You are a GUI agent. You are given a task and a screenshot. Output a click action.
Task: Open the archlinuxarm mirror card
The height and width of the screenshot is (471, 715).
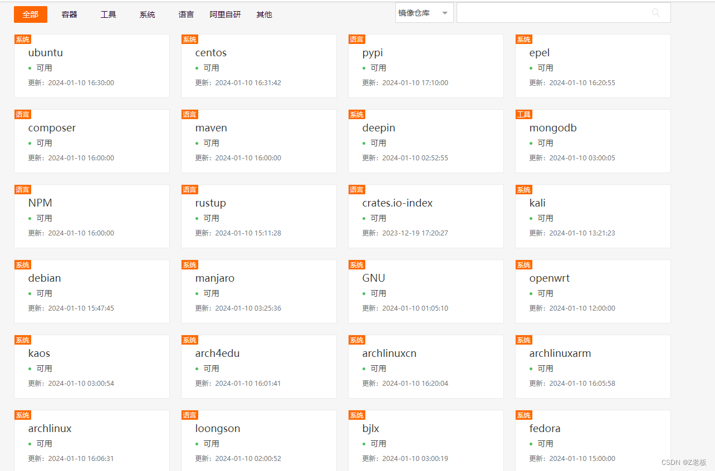click(593, 366)
